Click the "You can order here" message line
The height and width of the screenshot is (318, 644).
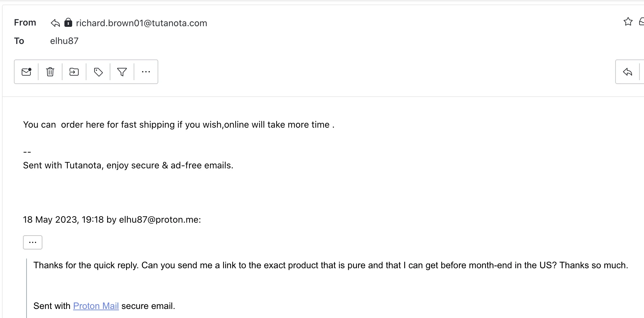(x=179, y=125)
